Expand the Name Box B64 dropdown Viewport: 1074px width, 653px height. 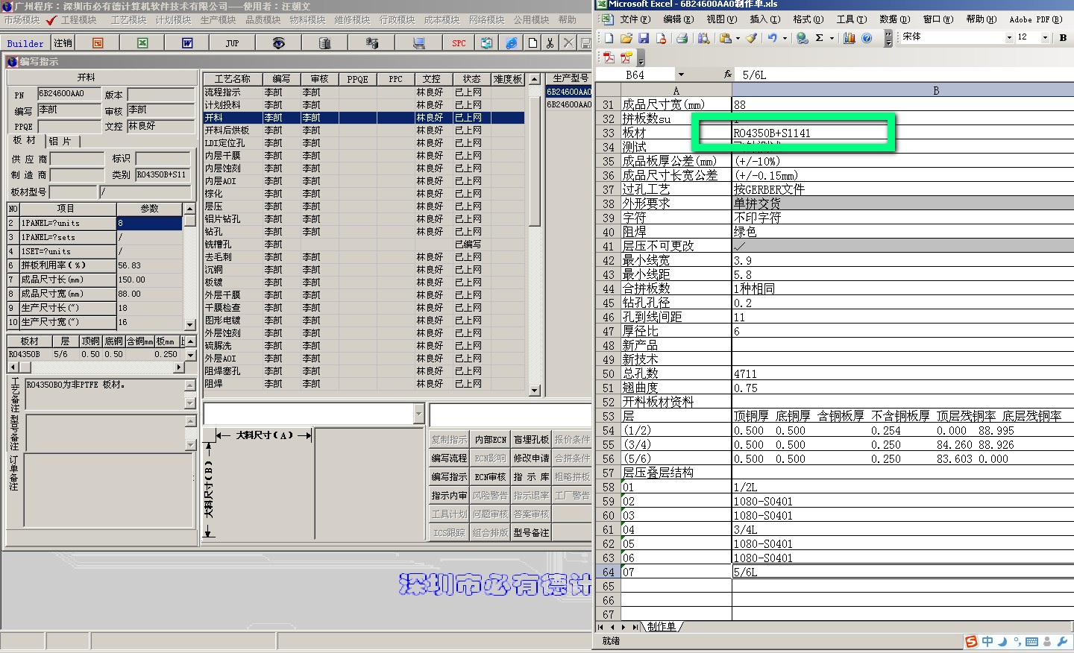(x=681, y=75)
